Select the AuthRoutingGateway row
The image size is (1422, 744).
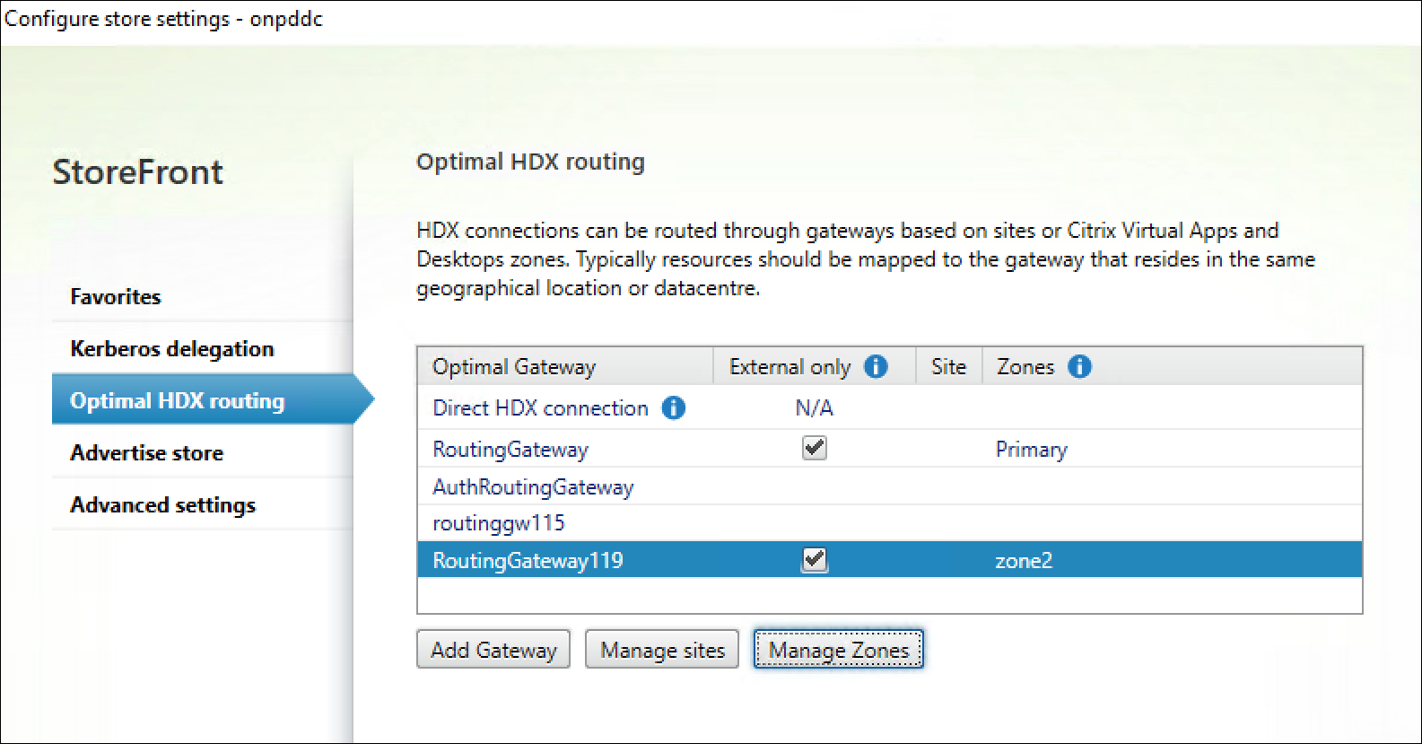click(533, 487)
